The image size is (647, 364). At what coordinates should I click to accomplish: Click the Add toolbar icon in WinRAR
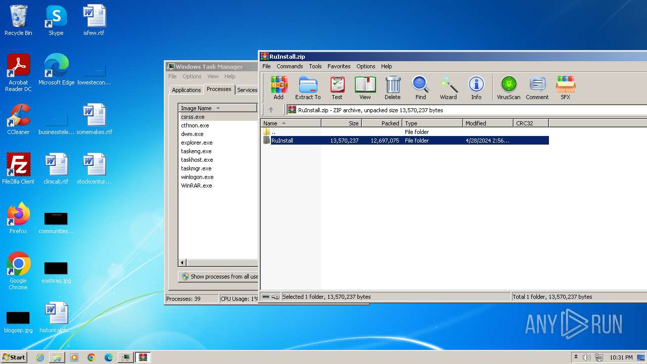coord(279,87)
